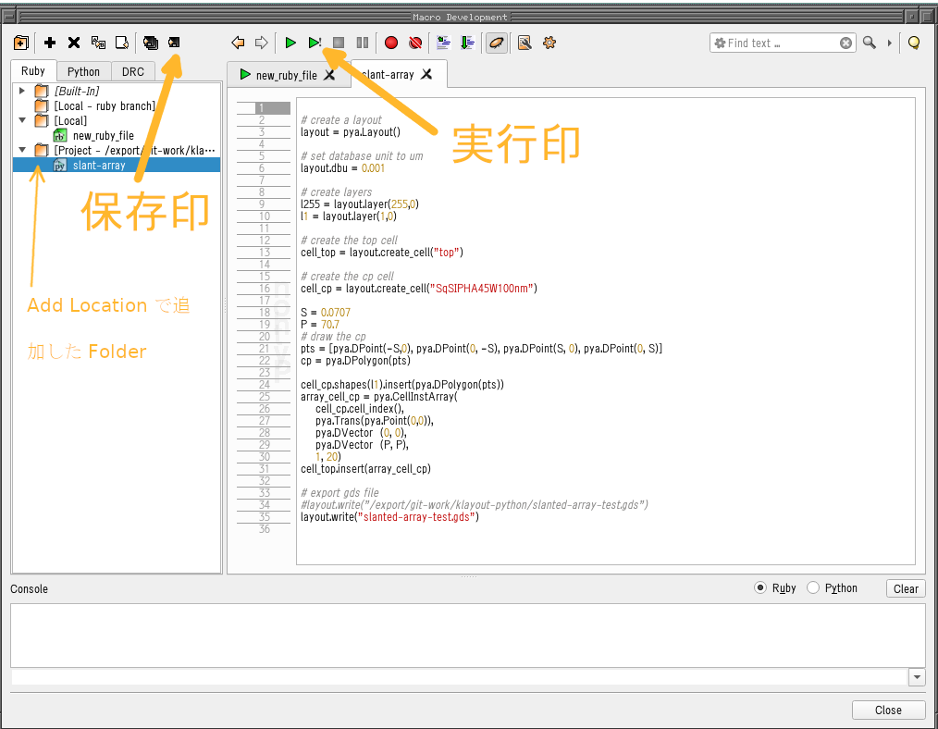Click the gear setup icon in toolbar
This screenshot has height=729, width=938.
point(549,43)
